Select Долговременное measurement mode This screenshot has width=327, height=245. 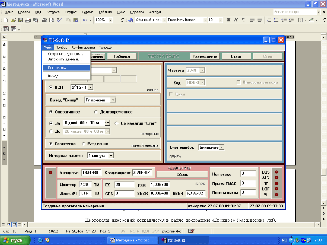[96, 112]
